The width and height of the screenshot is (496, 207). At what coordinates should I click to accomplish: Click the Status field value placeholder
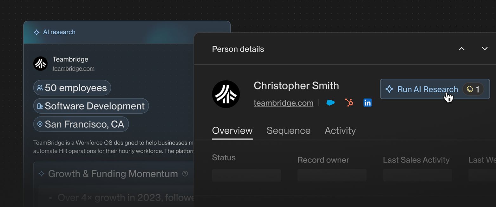point(246,175)
